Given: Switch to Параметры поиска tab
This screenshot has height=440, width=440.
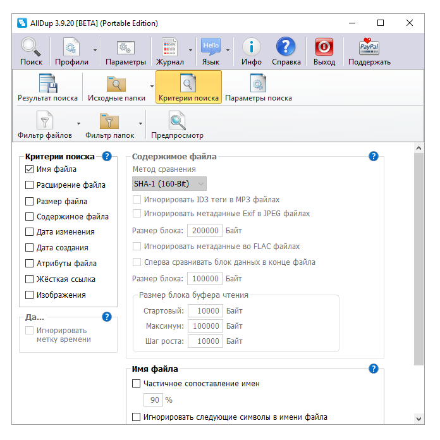Looking at the screenshot, I should click(x=258, y=87).
